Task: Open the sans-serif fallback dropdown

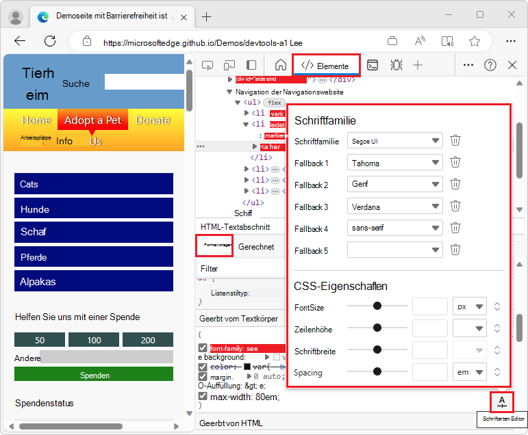Action: [x=395, y=228]
